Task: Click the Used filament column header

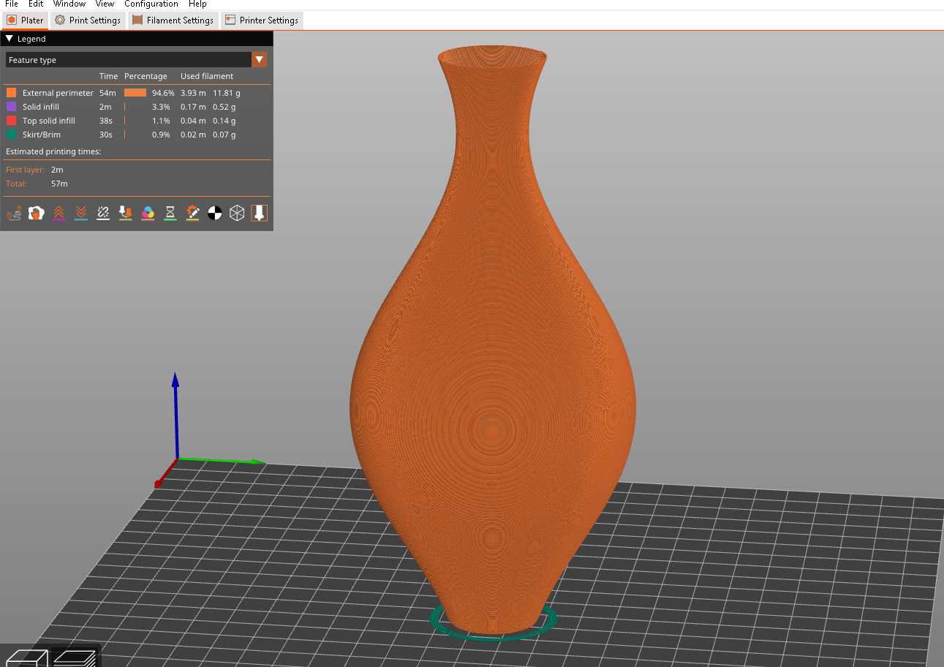Action: click(x=207, y=76)
